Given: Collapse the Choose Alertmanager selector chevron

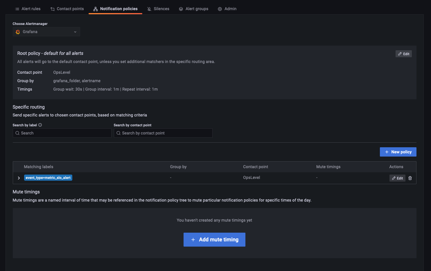Looking at the screenshot, I should tap(75, 32).
